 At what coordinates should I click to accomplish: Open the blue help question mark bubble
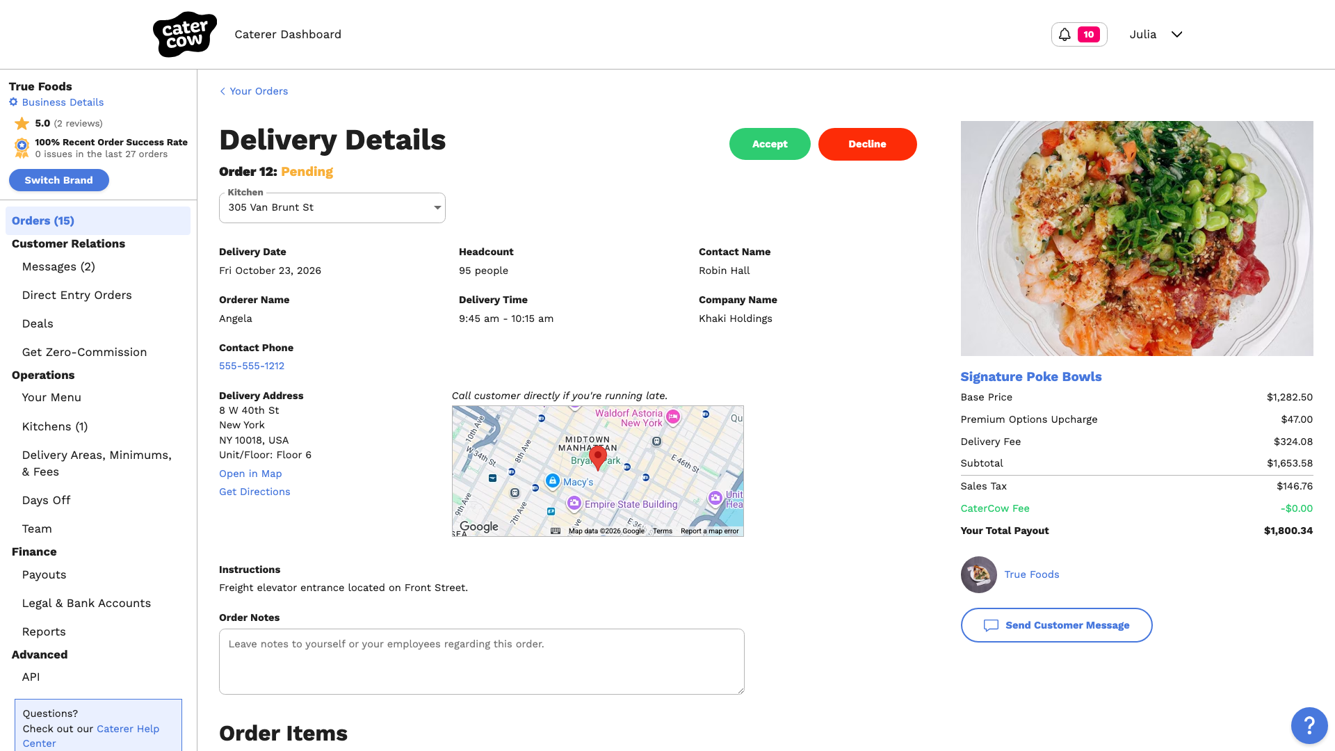(x=1309, y=725)
